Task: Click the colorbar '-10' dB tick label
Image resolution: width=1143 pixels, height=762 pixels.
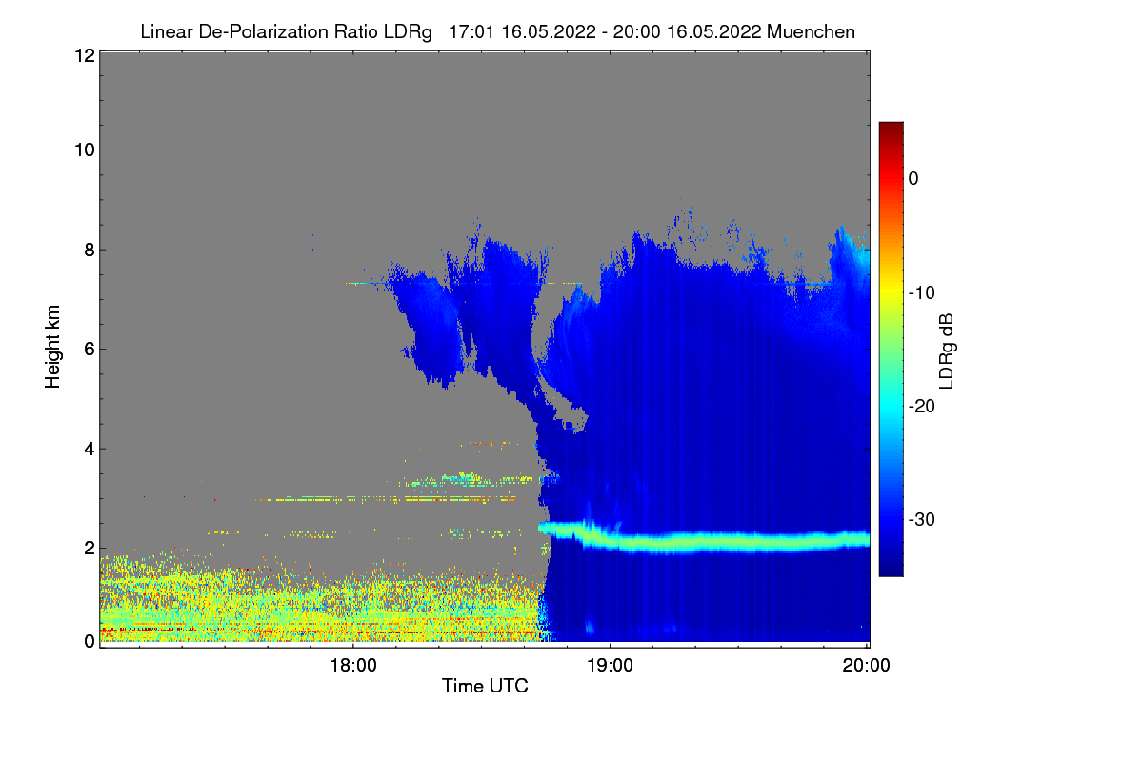Action: click(923, 292)
